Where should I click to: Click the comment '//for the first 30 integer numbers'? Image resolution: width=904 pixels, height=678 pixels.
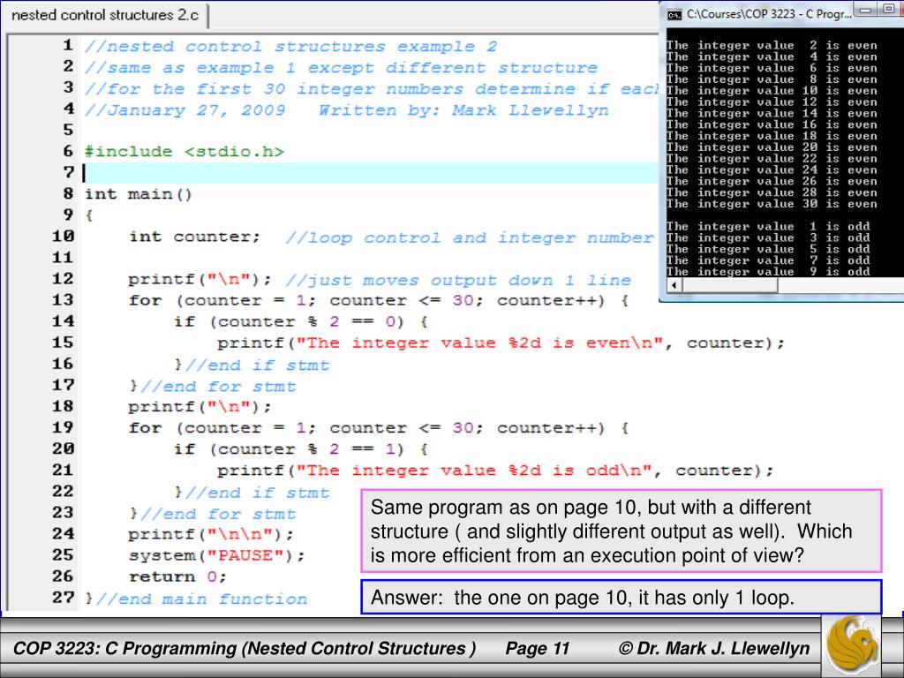274,89
